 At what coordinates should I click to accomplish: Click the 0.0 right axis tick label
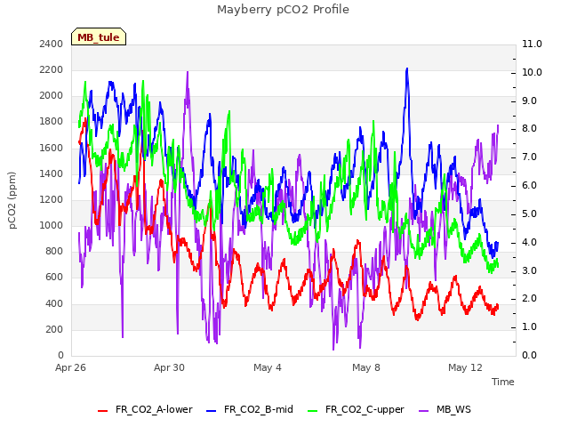tap(530, 355)
